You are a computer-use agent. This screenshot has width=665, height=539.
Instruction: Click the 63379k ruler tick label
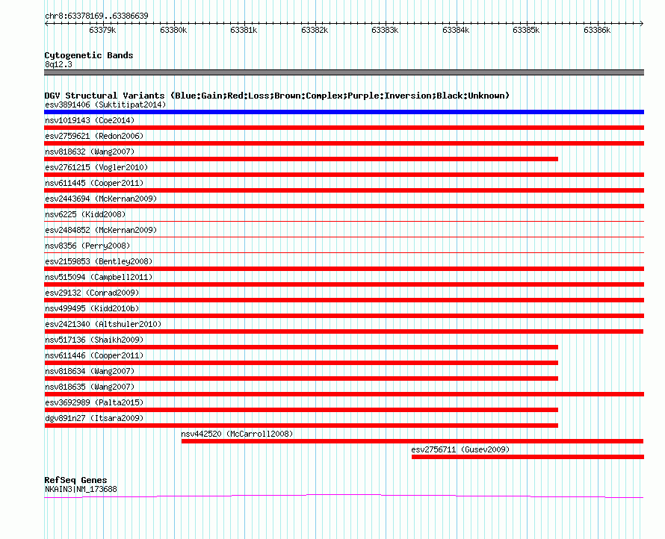[x=102, y=30]
